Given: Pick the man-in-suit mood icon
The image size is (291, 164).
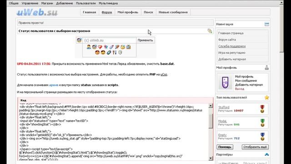Looking at the screenshot, I should [x=89, y=47].
